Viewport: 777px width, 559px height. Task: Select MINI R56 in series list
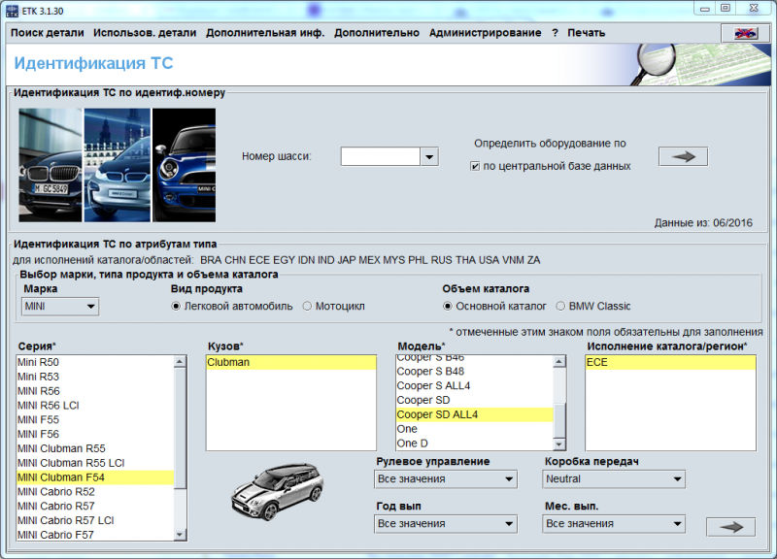click(95, 391)
